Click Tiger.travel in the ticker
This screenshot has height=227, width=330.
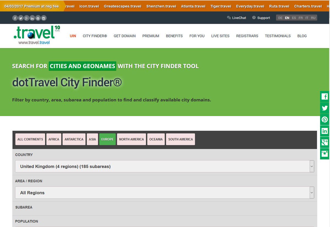point(221,6)
